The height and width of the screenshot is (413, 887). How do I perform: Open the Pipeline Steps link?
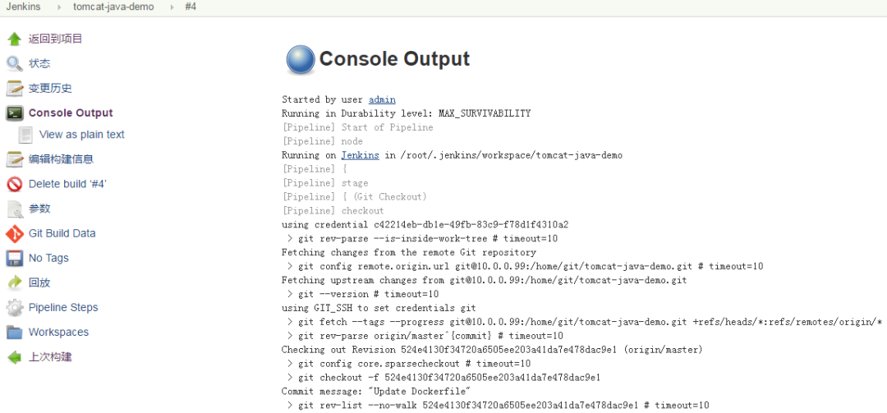pyautogui.click(x=63, y=308)
